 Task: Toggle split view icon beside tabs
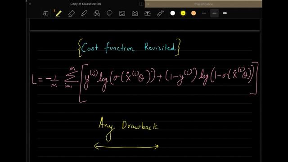(141, 4)
